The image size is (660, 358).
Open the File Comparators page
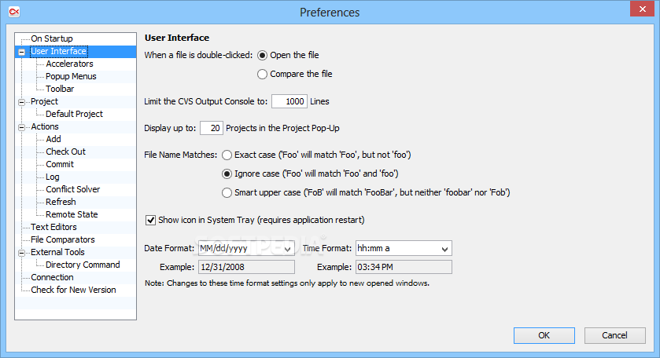tap(63, 240)
